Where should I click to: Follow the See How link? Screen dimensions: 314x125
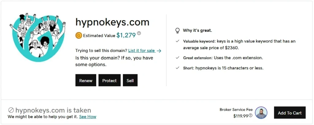[x=87, y=117]
